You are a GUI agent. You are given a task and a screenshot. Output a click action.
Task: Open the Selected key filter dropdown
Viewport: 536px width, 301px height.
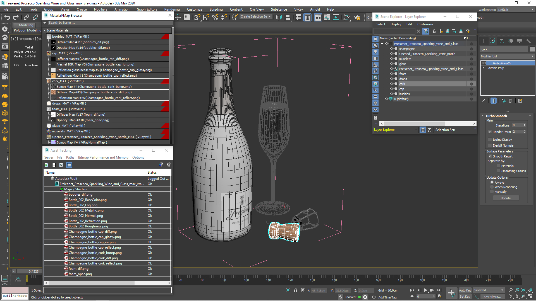pos(489,290)
